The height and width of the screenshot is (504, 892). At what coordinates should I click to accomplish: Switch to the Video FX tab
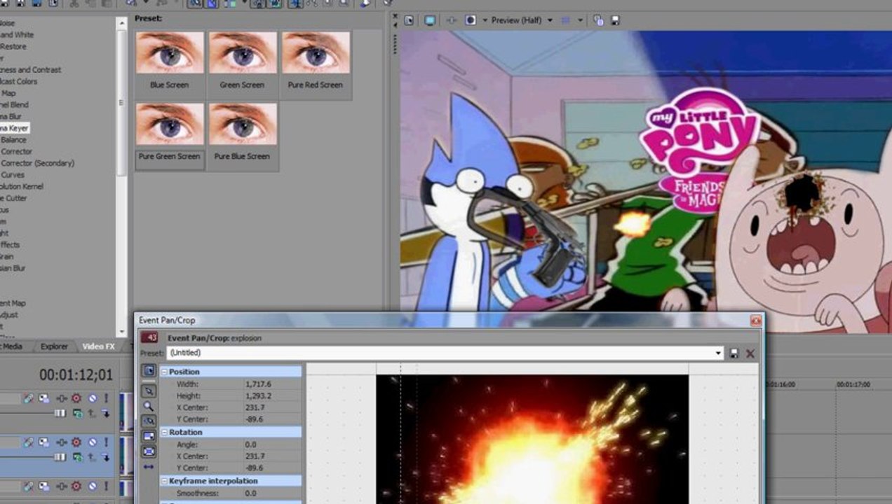[98, 346]
